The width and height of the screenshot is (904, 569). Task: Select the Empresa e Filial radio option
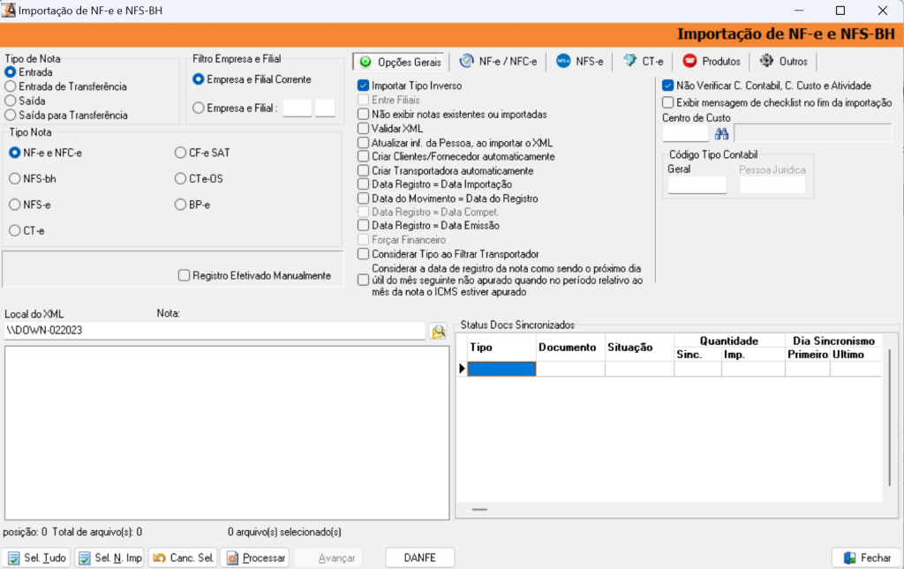199,109
